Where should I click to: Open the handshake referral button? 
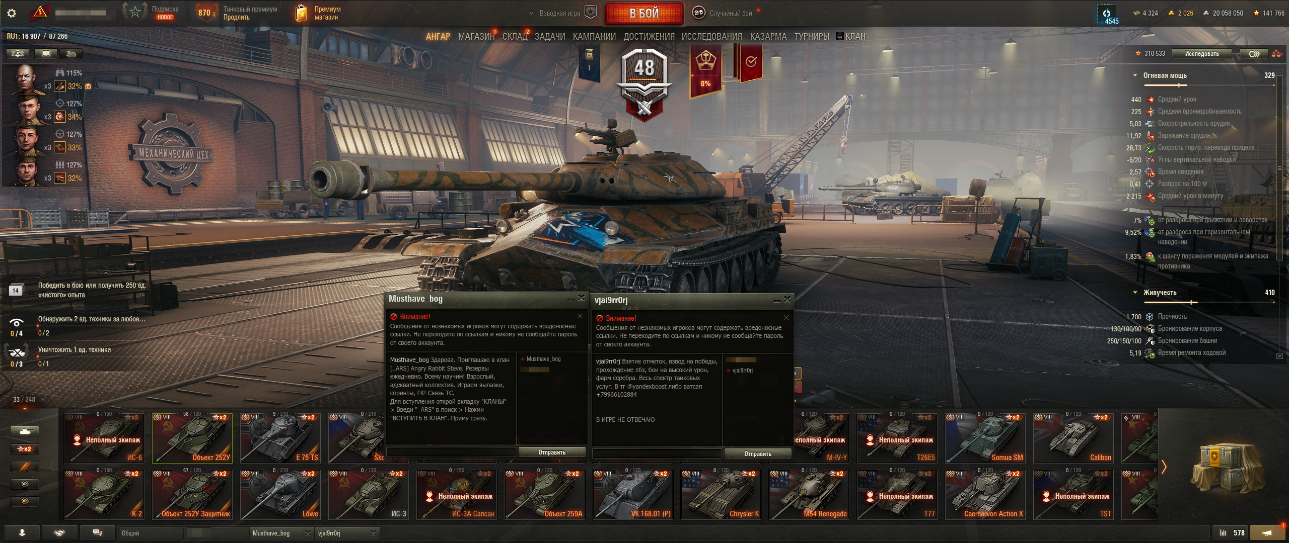point(60,532)
